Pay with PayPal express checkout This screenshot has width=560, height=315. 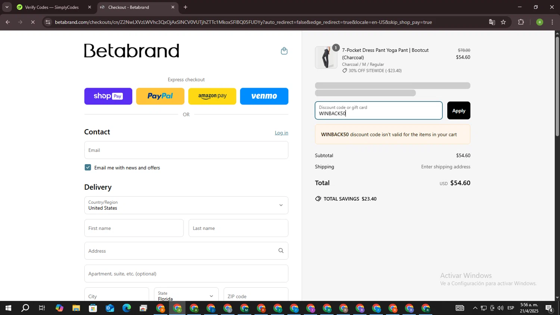pos(160,96)
